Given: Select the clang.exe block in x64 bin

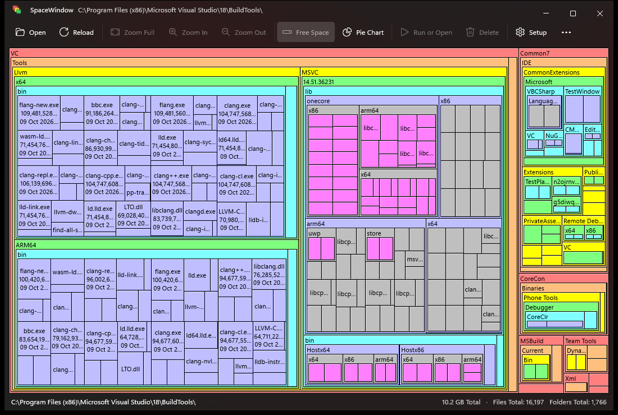Looking at the screenshot, I should pos(237,113).
